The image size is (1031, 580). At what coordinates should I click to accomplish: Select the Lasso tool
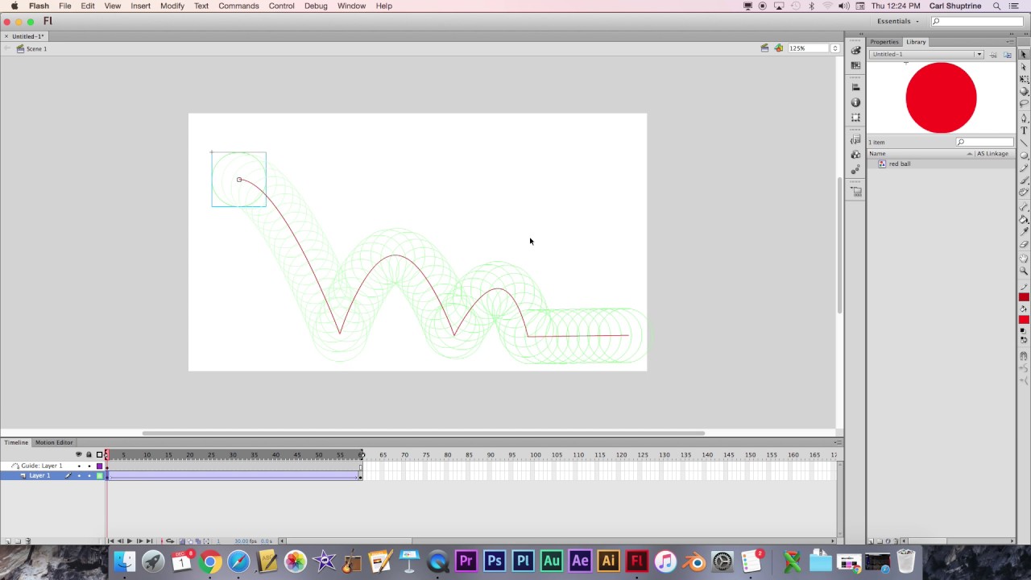point(1024,104)
